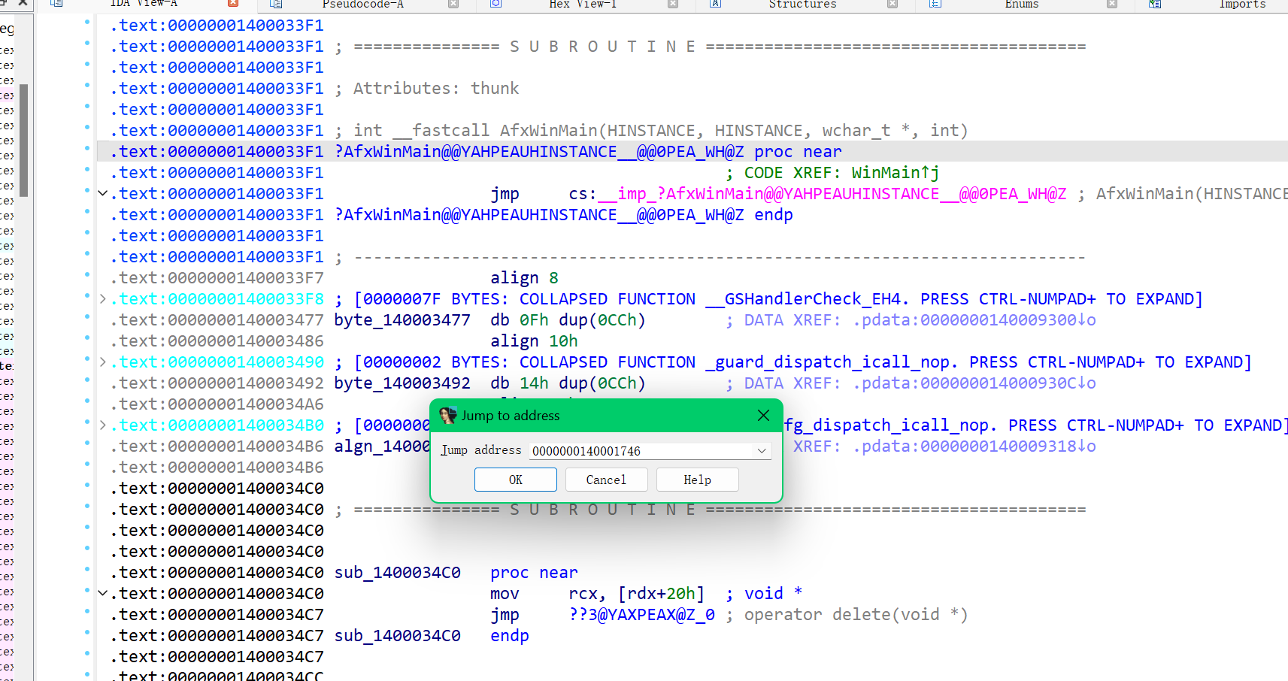Click the Enums tab icon

tap(935, 4)
